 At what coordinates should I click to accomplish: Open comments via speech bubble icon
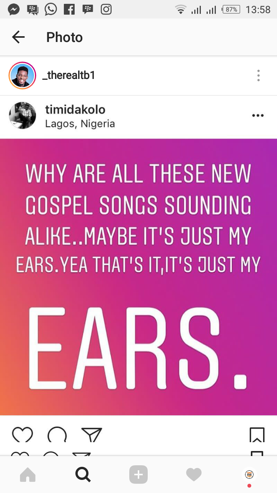pos(57,435)
